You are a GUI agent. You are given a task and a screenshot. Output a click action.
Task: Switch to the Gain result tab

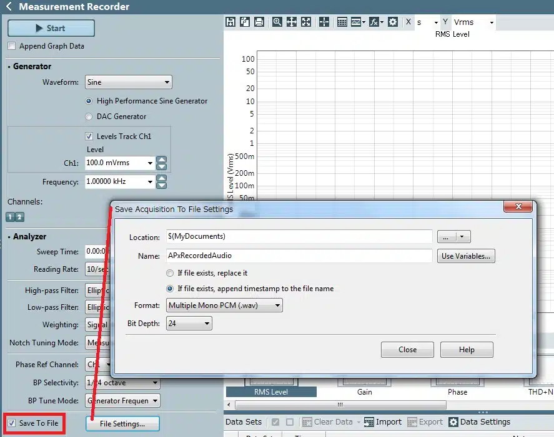[x=364, y=392]
